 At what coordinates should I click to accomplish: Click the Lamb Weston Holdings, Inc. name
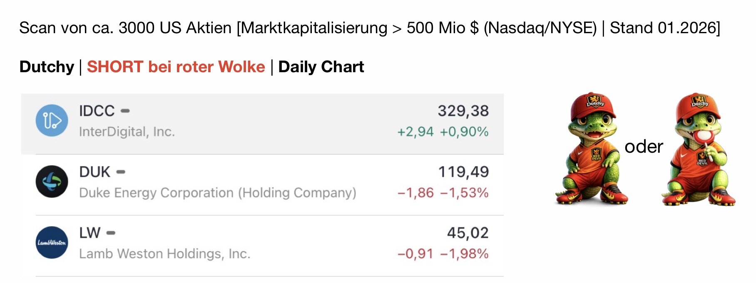coord(165,254)
